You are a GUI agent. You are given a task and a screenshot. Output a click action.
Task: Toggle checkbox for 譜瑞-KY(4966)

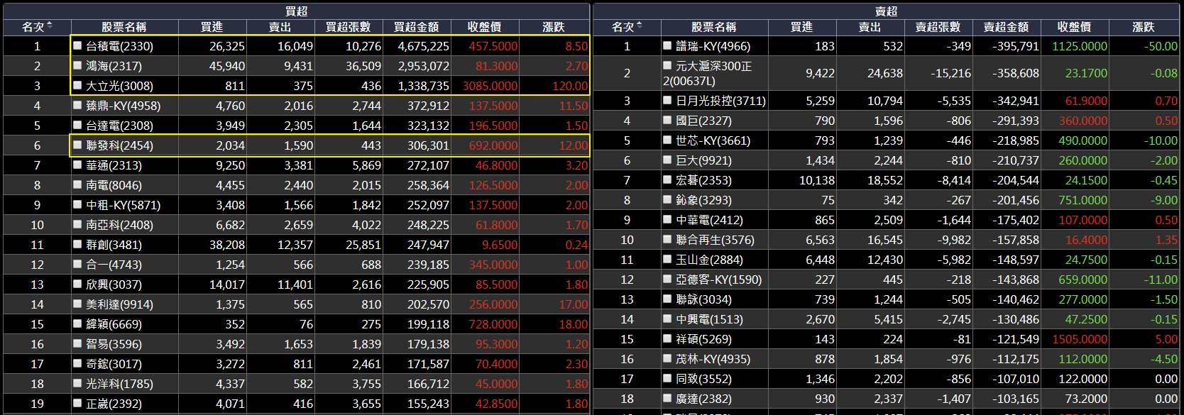tap(667, 45)
